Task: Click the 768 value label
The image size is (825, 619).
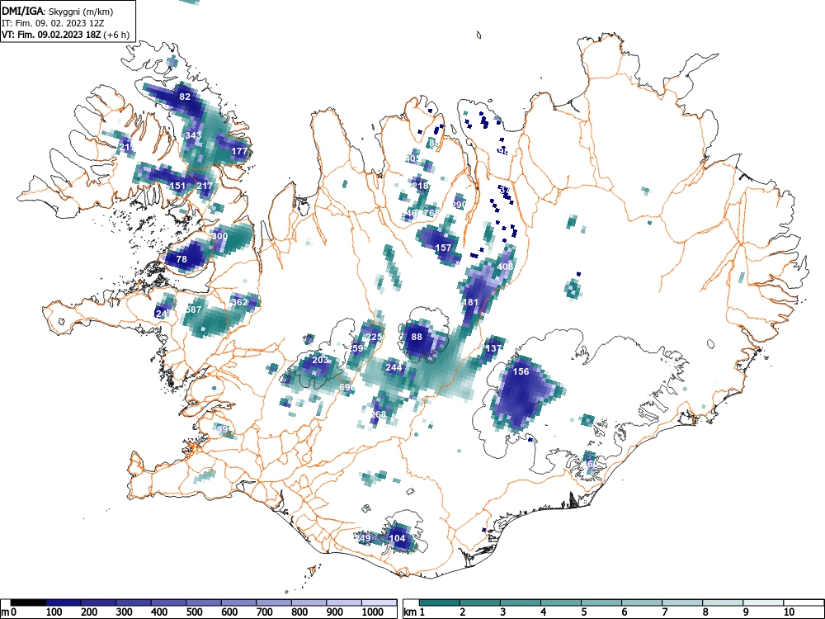Action: [x=431, y=213]
